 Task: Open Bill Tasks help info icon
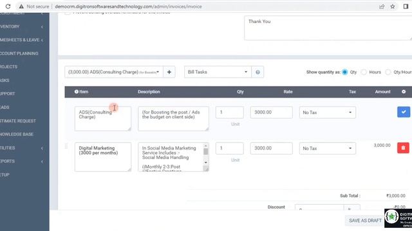257,72
